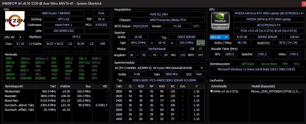
Task: Click the L2 8x1M cache value
Action: tap(81, 44)
